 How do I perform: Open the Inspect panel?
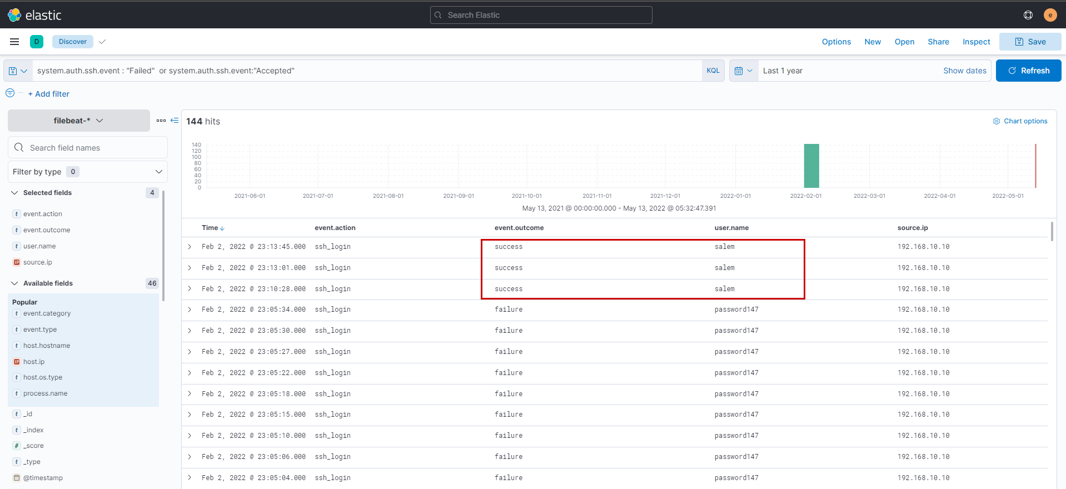[x=977, y=42]
